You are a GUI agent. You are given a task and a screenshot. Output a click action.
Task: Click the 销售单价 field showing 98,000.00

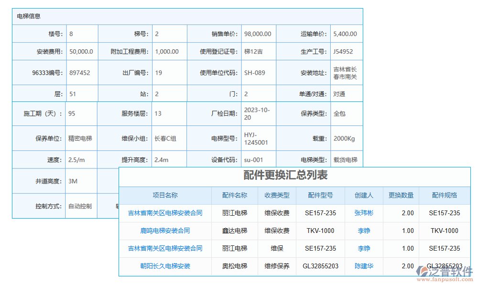coord(258,33)
